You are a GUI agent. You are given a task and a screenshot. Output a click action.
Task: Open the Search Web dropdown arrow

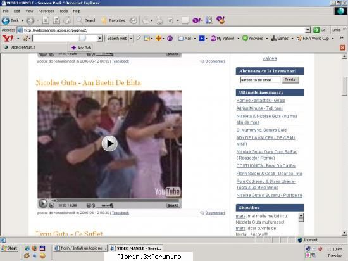pos(131,39)
